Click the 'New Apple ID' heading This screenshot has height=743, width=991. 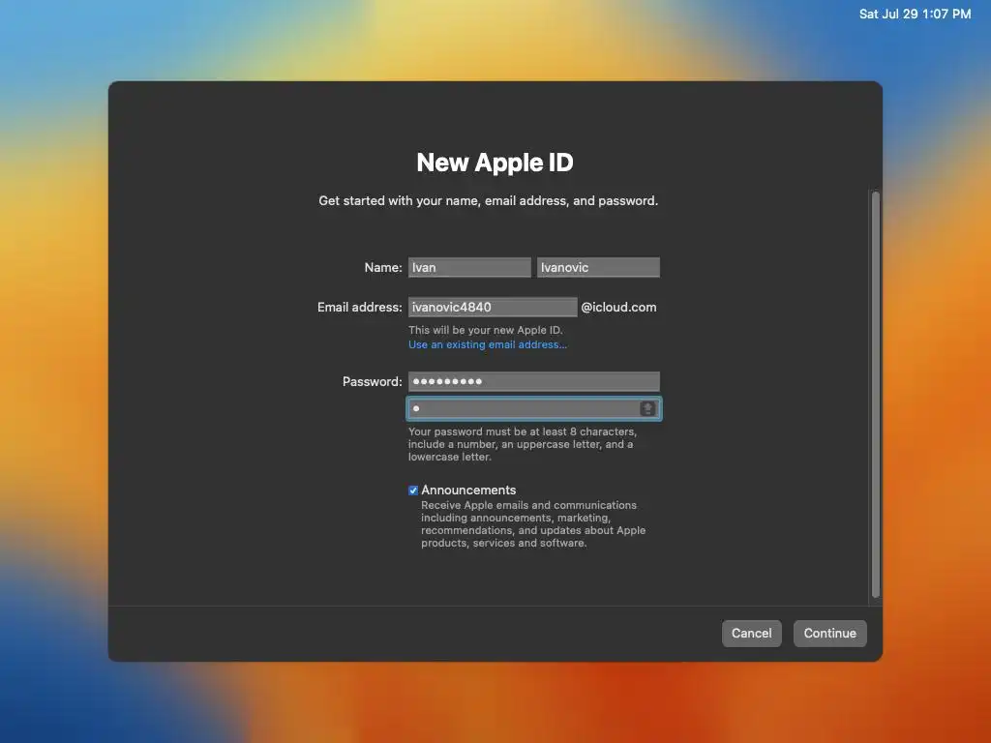coord(495,163)
